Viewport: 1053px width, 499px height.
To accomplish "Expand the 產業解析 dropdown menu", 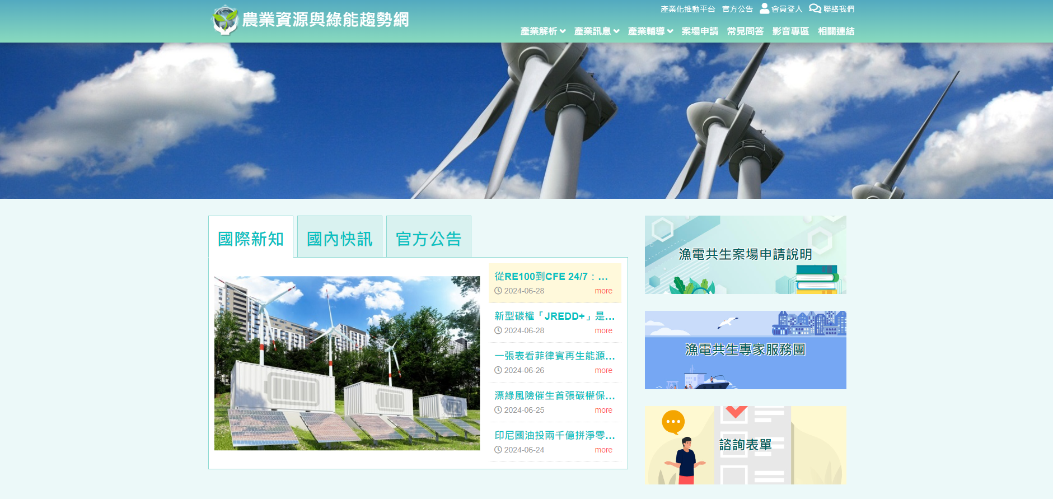I will click(542, 31).
